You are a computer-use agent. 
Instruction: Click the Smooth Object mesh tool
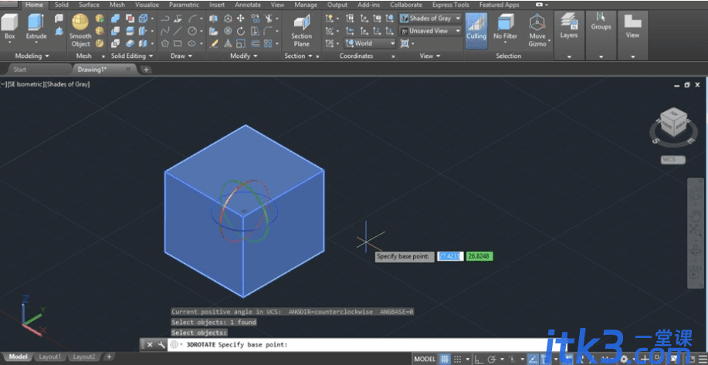(x=80, y=30)
